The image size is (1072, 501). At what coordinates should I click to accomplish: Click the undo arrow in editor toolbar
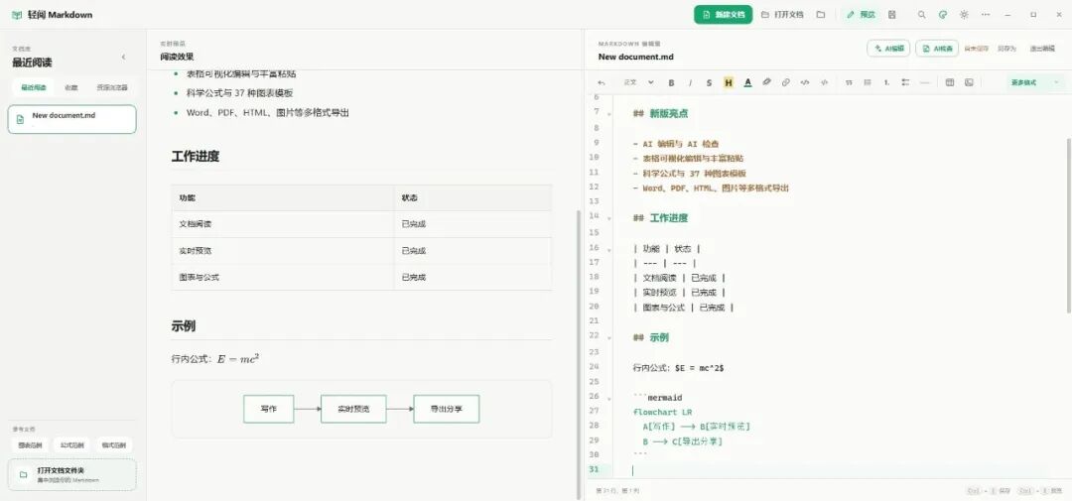[602, 82]
